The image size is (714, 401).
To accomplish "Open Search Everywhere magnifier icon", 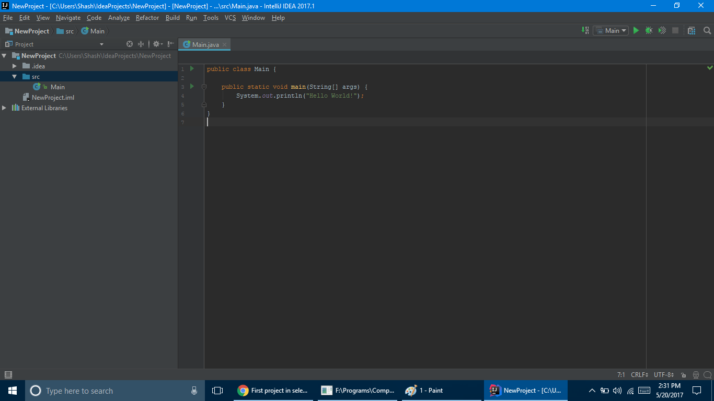I will tap(707, 30).
